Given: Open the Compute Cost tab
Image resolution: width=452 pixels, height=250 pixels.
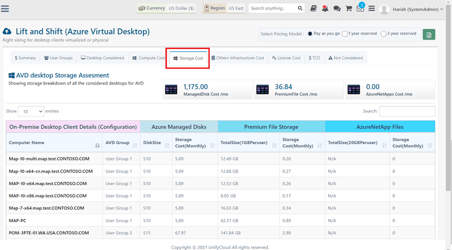Looking at the screenshot, I should pyautogui.click(x=149, y=58).
